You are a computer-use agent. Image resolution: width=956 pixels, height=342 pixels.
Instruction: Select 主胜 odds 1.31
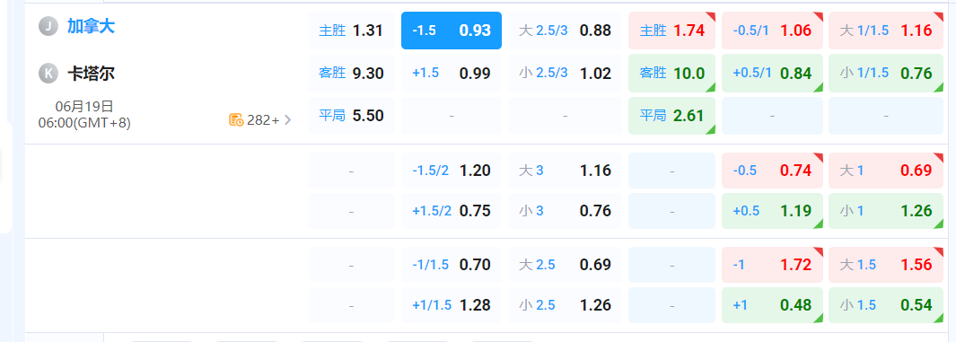click(x=351, y=31)
